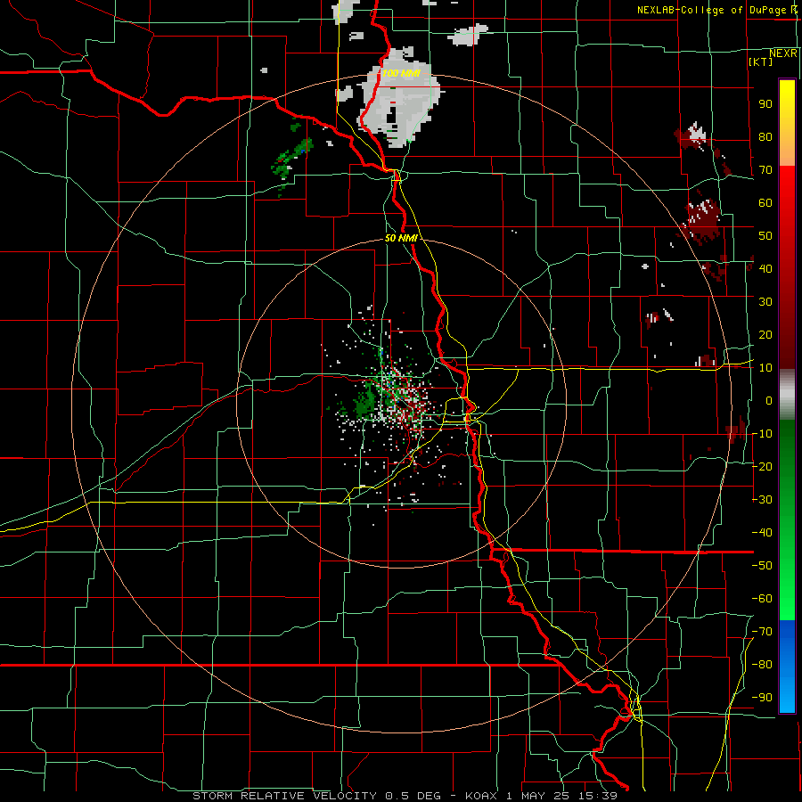Click the -70 value on the velocity scale

(762, 632)
